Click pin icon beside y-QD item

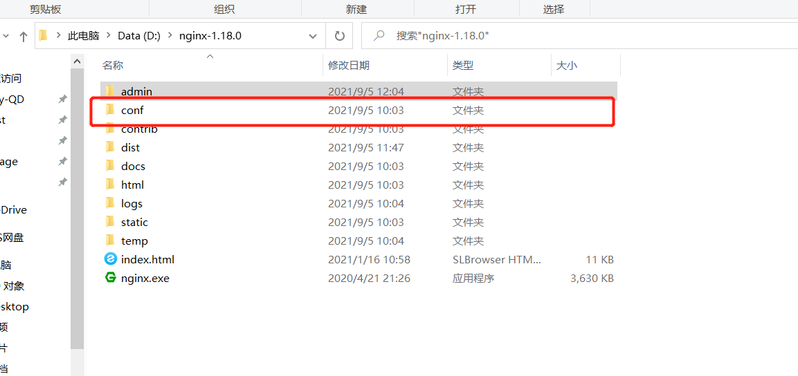pyautogui.click(x=62, y=99)
